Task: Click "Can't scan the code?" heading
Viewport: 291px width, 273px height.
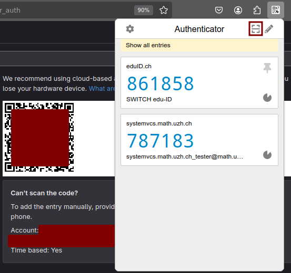Action: tap(44, 193)
